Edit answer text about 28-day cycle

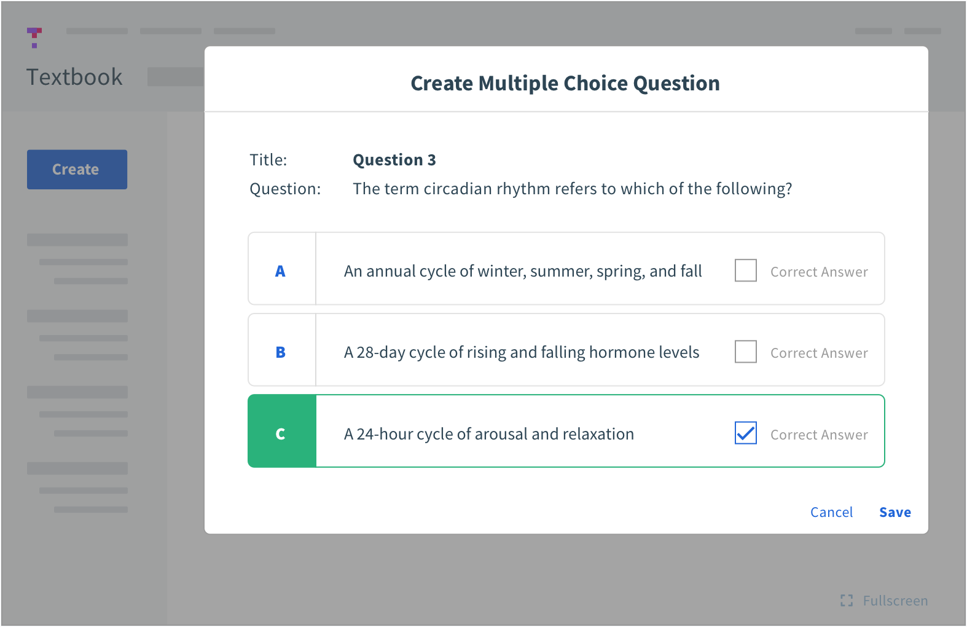(522, 352)
